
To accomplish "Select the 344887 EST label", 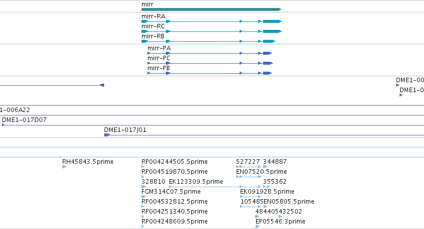I will point(275,162).
